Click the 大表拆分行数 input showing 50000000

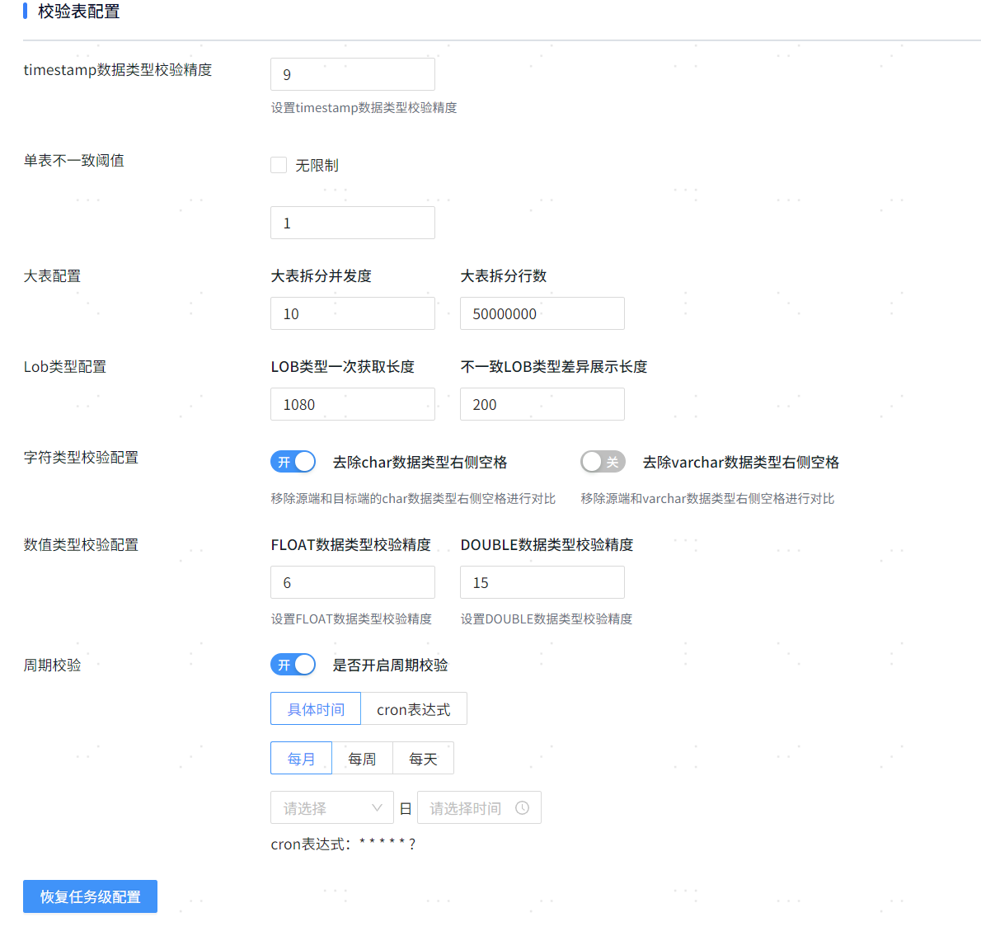tap(542, 313)
